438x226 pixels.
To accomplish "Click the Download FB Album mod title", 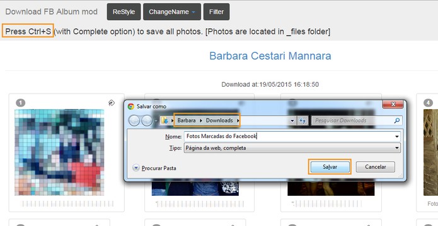I will [x=52, y=12].
